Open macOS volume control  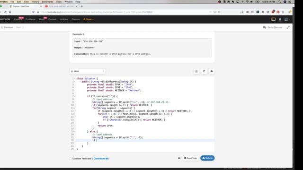(252, 2)
